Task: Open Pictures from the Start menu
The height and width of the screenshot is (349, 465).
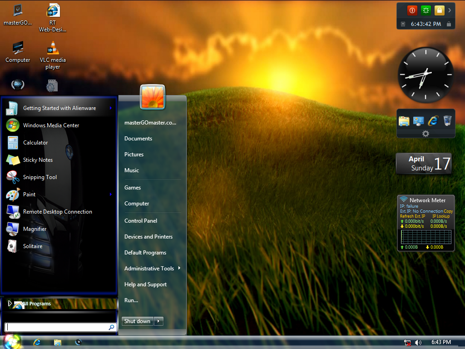Action: tap(134, 155)
